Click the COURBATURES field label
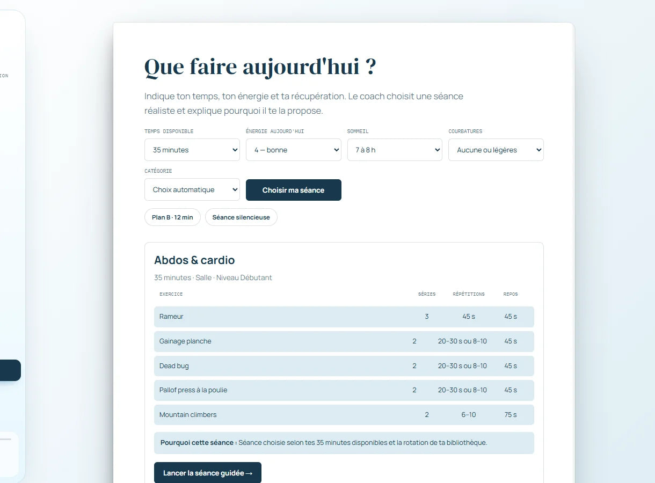 465,131
